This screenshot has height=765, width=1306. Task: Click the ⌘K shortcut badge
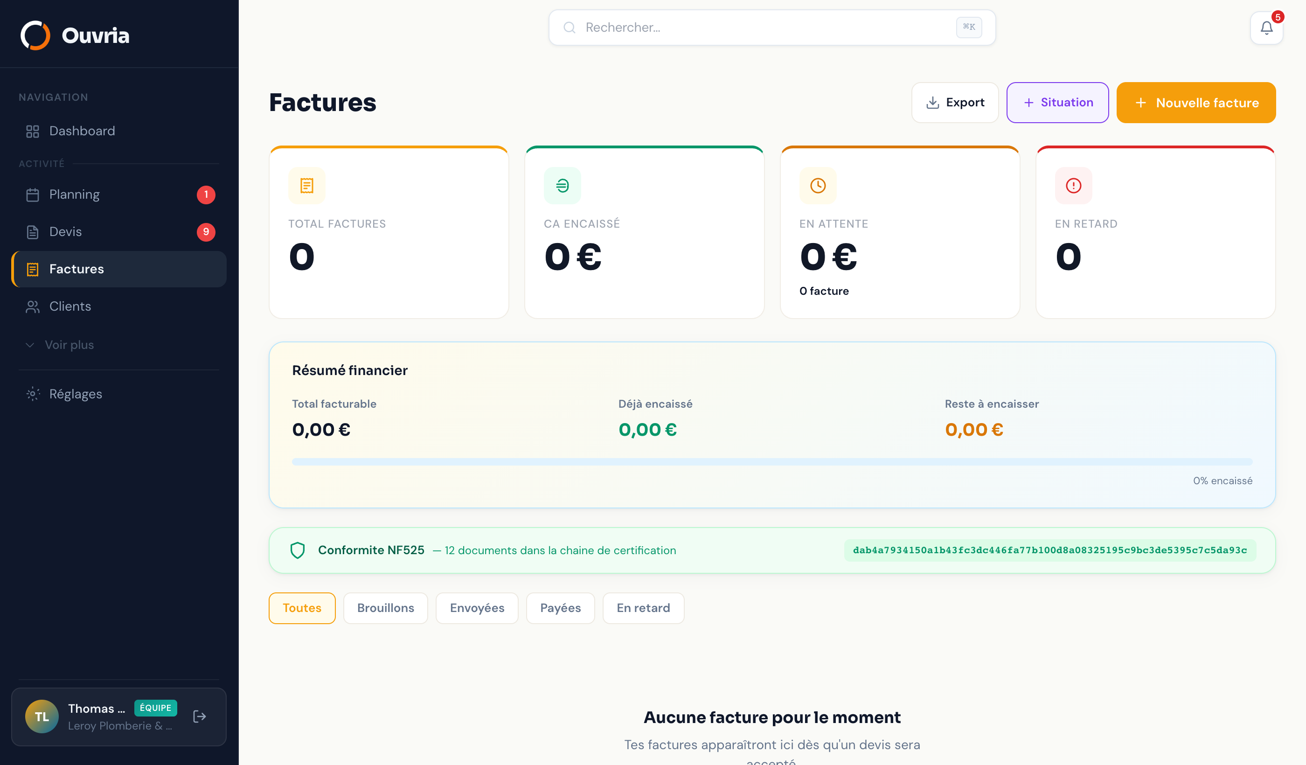969,27
